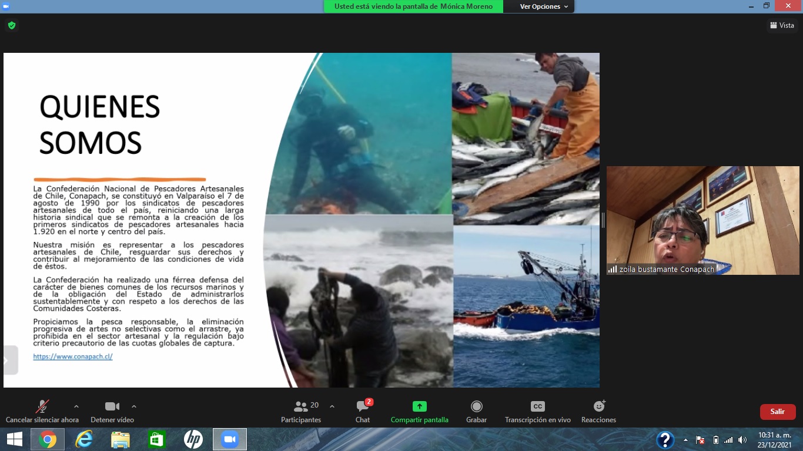Image resolution: width=803 pixels, height=451 pixels.
Task: Open the Windows Start menu
Action: [x=14, y=439]
